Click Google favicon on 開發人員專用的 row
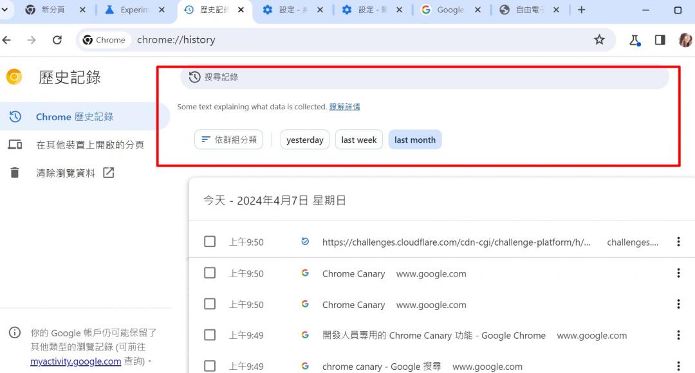Image resolution: width=695 pixels, height=373 pixels. coord(305,335)
